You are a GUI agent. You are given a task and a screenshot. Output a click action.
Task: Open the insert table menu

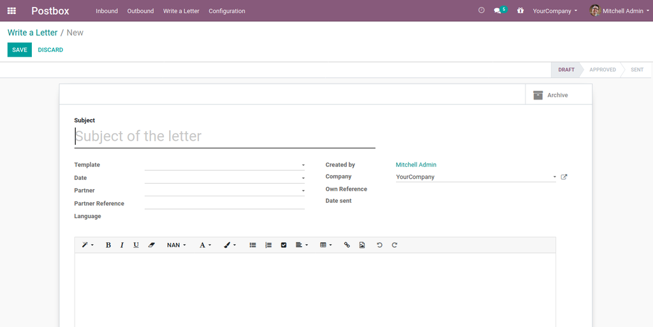(326, 245)
